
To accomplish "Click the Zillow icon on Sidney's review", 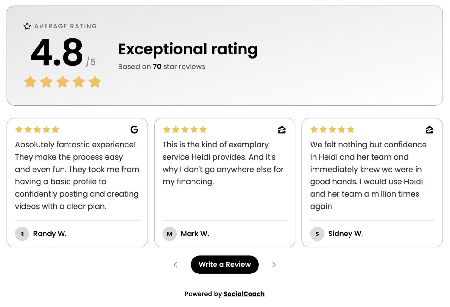I will pyautogui.click(x=429, y=129).
